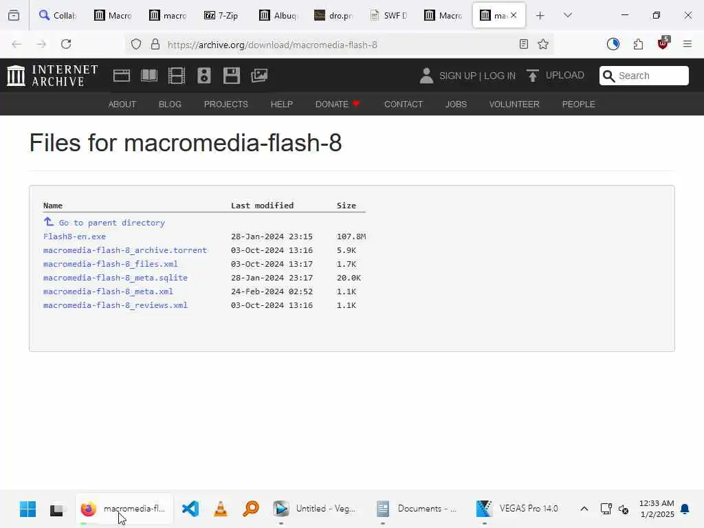Toggle reader view icon

523,44
